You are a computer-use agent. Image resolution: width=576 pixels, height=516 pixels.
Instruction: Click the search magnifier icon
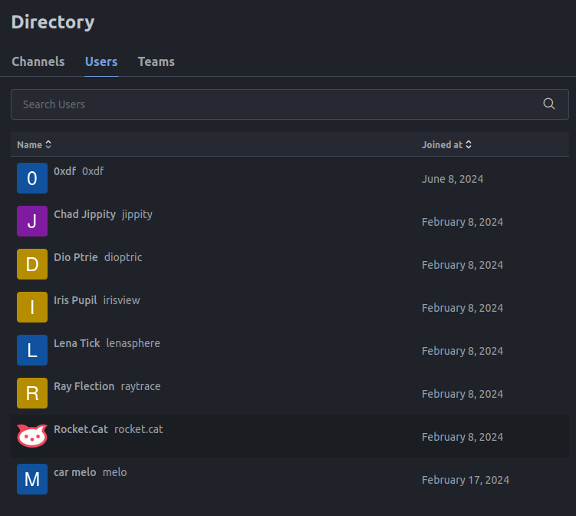pyautogui.click(x=548, y=104)
